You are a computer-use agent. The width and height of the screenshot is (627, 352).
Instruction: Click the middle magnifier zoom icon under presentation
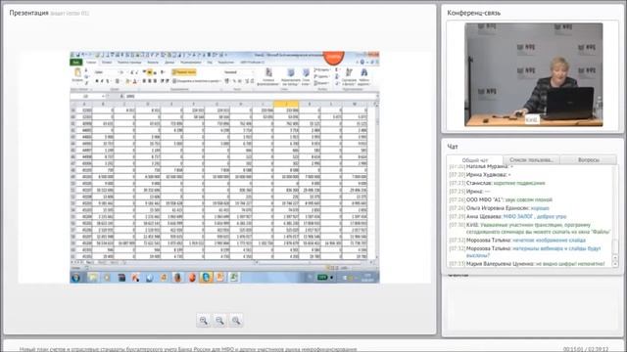(219, 321)
